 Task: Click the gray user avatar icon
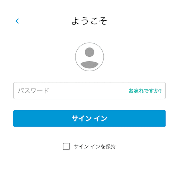coord(90,57)
